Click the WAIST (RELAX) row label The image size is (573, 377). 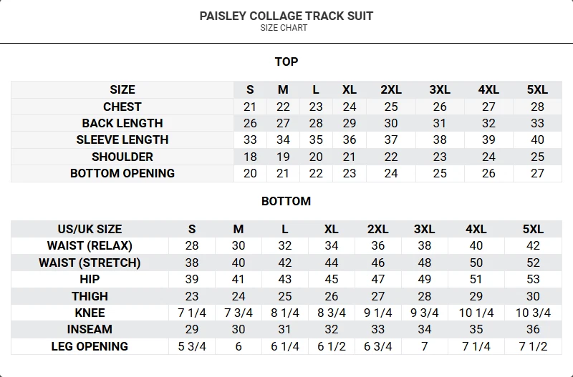(90, 245)
